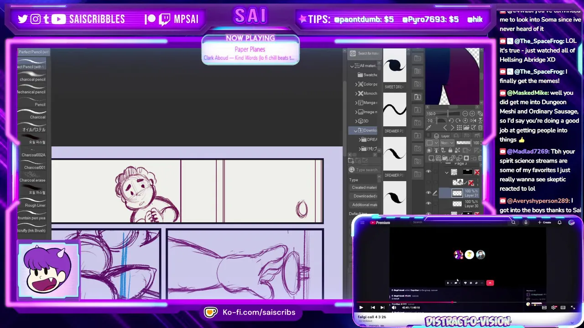
Task: Select the SWEET DREAM brush material thumbnail
Action: pyautogui.click(x=395, y=66)
